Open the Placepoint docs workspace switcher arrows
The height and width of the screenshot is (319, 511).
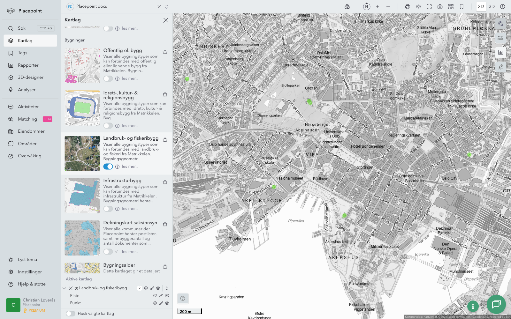167,7
